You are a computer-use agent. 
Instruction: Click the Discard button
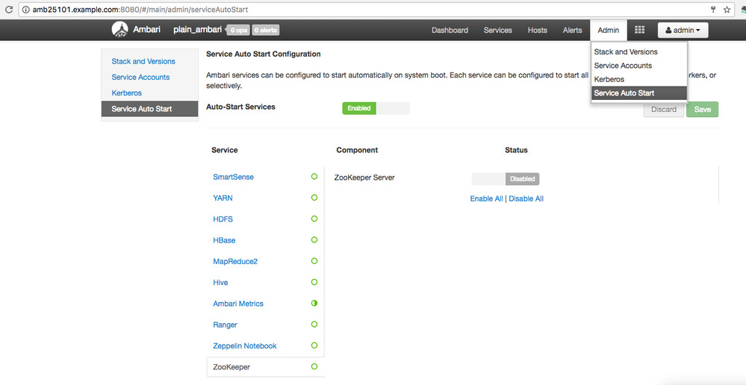[664, 110]
